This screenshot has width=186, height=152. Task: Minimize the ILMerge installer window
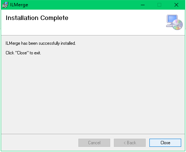143,5
